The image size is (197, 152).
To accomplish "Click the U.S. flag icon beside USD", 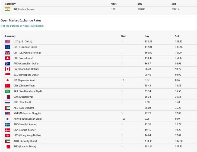I will pos(8,42).
